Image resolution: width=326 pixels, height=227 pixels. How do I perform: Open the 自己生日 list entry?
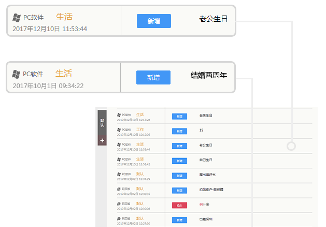(206, 160)
